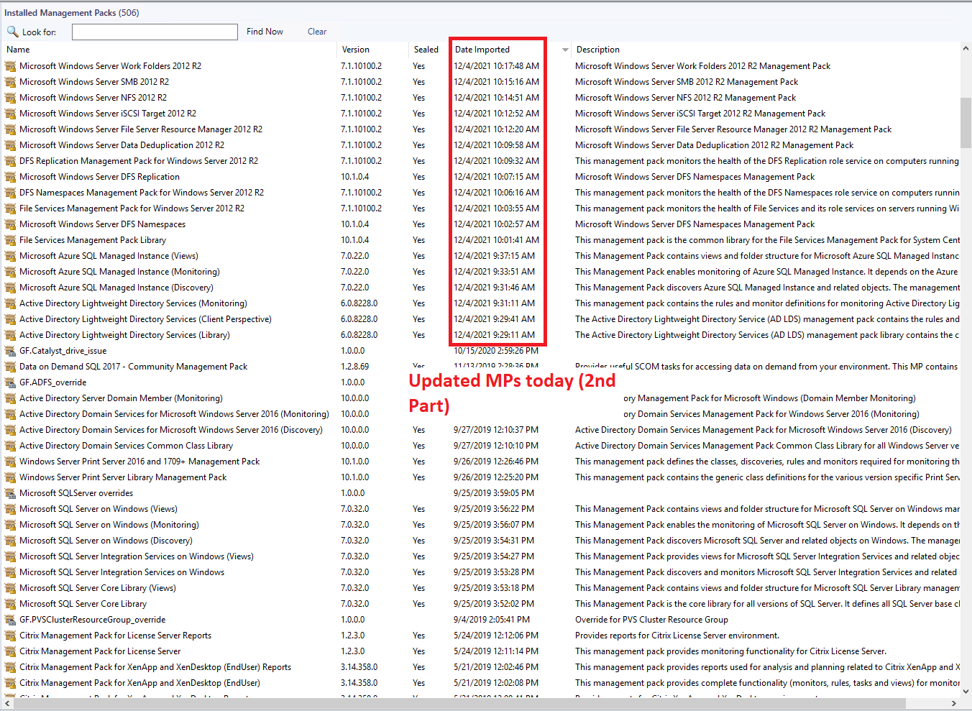Image resolution: width=972 pixels, height=711 pixels.
Task: Click unsealed pack icon of GF.Catalyst_drive_issue
Action: (10, 351)
